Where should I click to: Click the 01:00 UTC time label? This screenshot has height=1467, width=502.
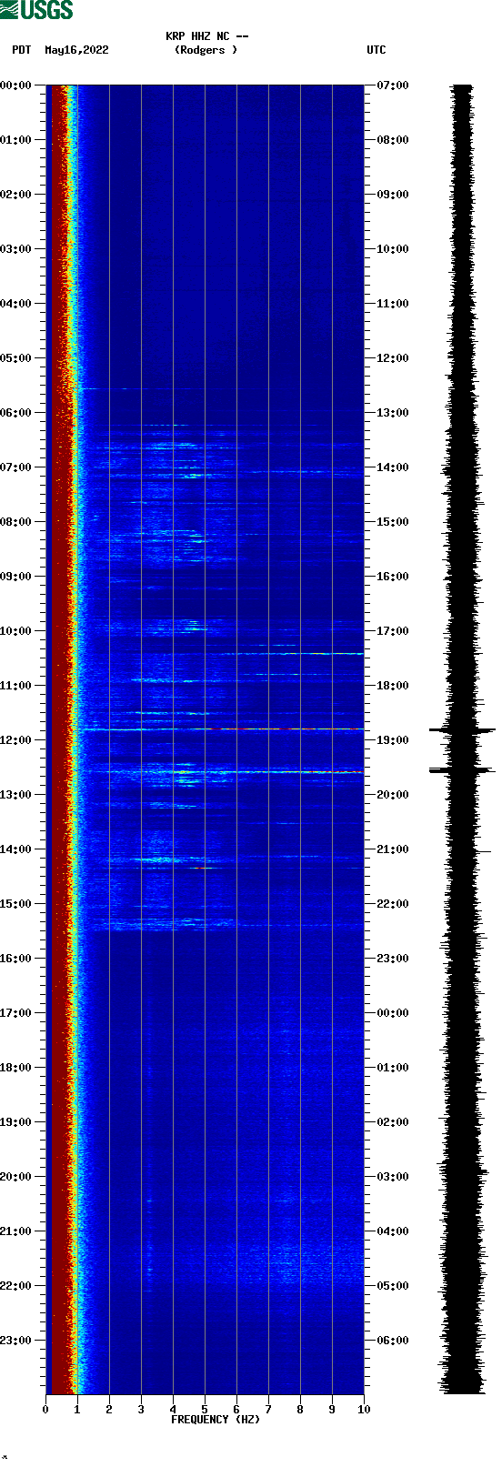pyautogui.click(x=393, y=1068)
